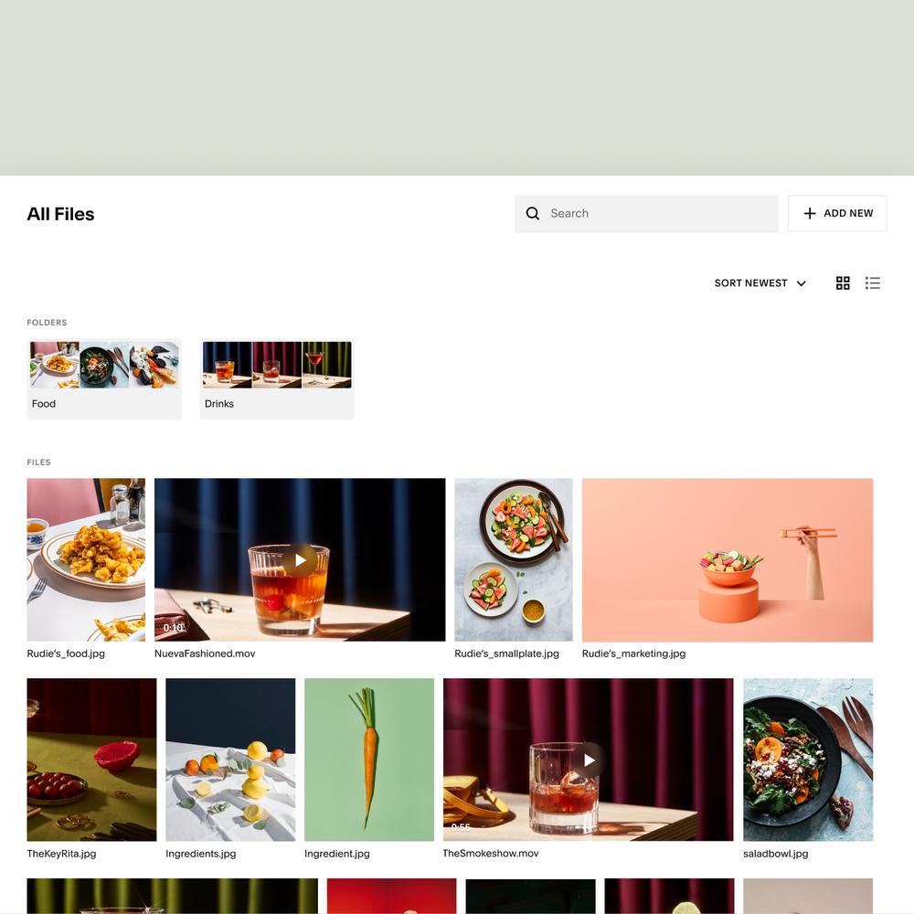Switch to grid view icon
The image size is (914, 914).
(843, 282)
